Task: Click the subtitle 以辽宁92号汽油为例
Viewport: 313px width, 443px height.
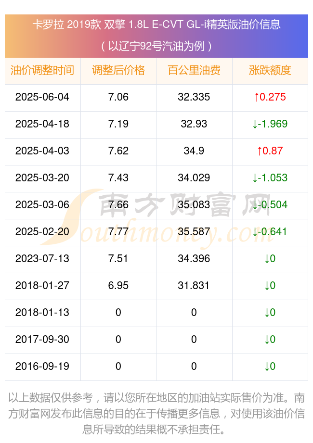Action: [156, 46]
